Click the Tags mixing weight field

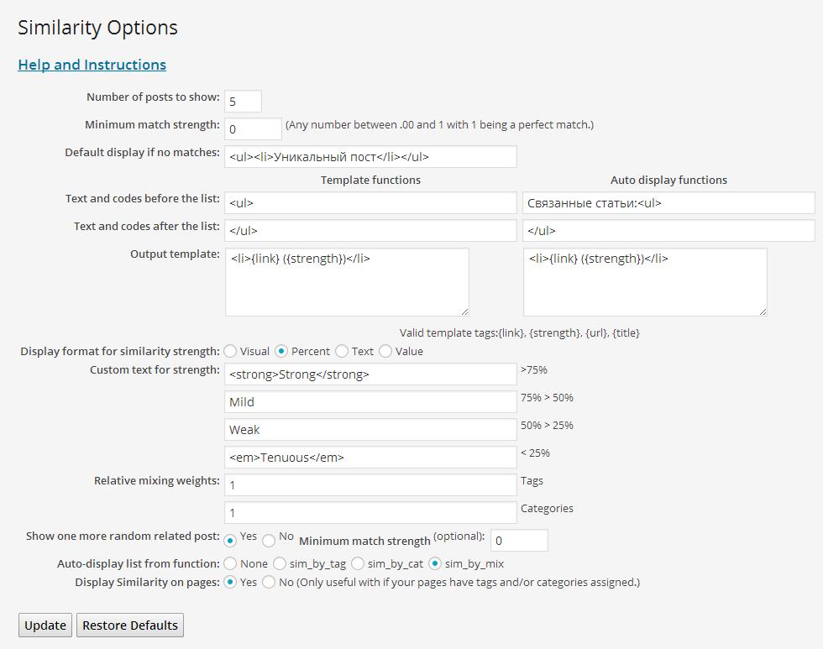coord(370,485)
